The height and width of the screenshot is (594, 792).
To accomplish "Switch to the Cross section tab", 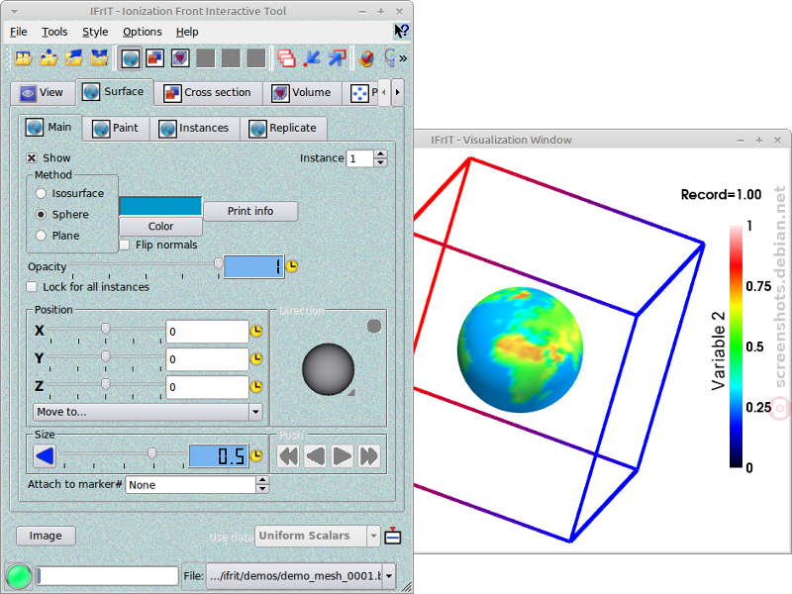I will 208,93.
